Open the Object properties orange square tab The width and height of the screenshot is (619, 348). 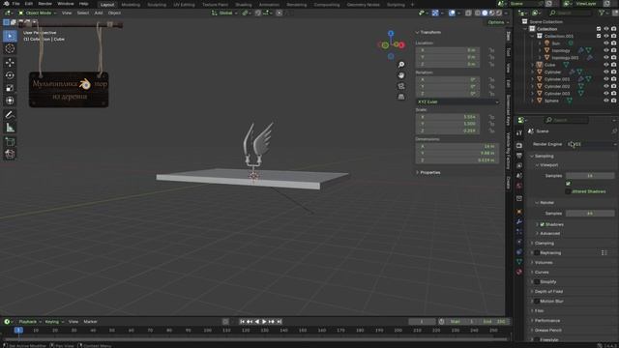pyautogui.click(x=519, y=212)
